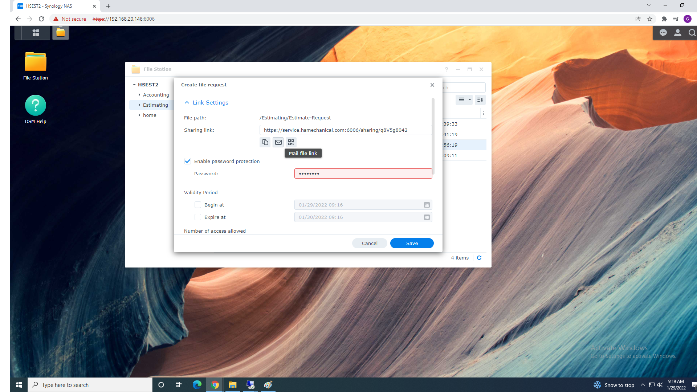Click the Mail file link icon
Image resolution: width=697 pixels, height=392 pixels.
coord(278,142)
